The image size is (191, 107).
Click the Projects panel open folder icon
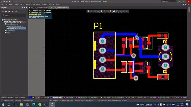pyautogui.click(x=9, y=12)
